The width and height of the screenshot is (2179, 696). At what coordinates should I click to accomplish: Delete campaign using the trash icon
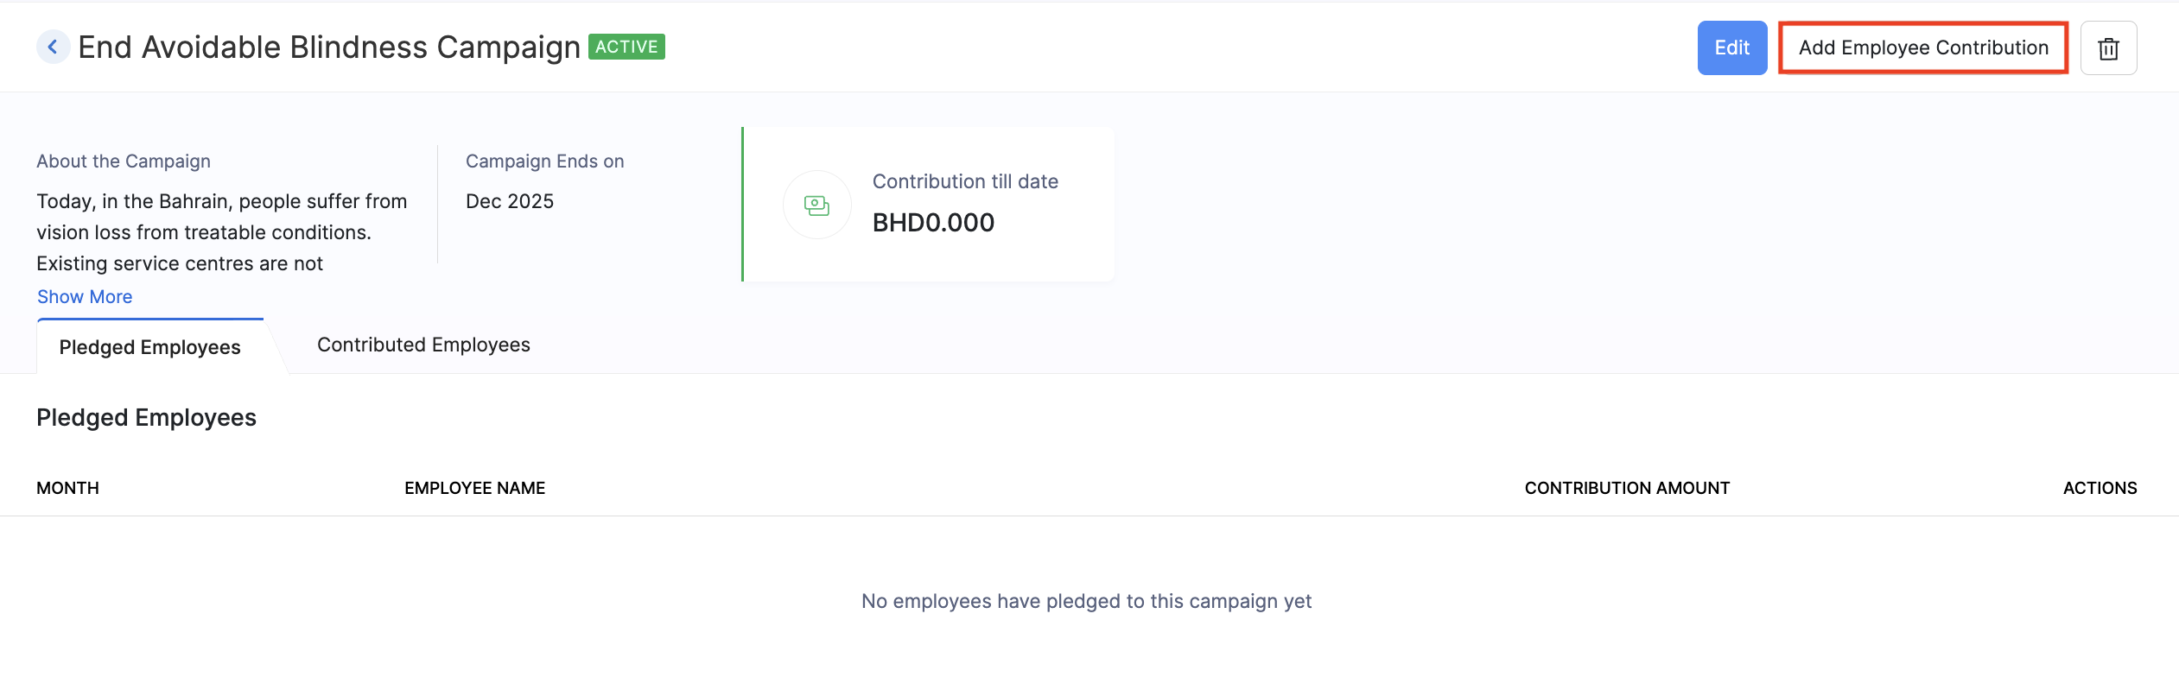click(2108, 48)
